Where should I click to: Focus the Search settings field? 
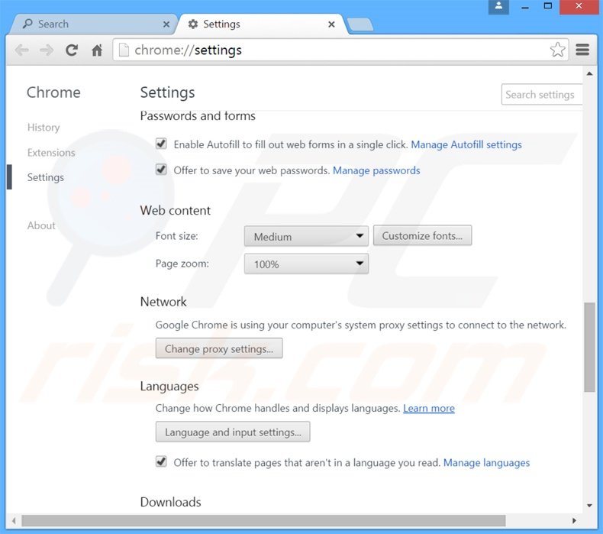(542, 94)
